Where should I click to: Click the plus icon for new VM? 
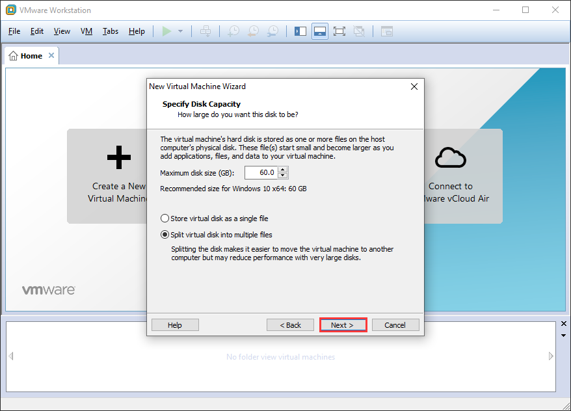(x=119, y=157)
